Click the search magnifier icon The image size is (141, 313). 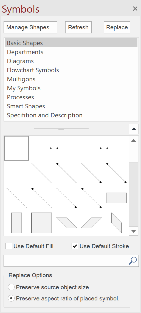point(132,260)
